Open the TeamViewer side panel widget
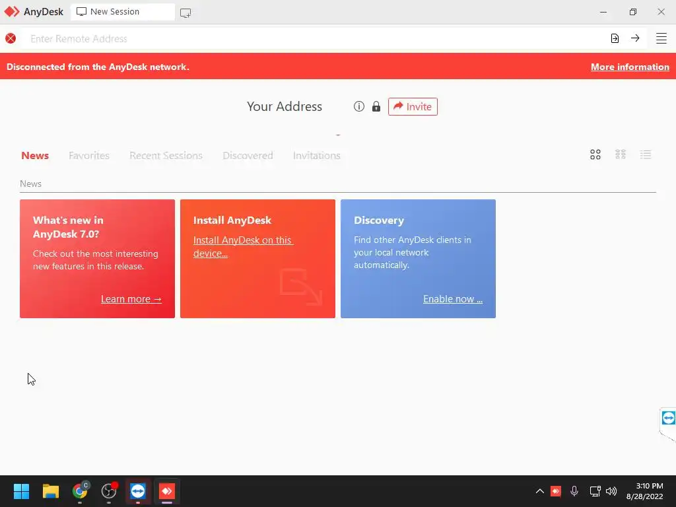Image resolution: width=676 pixels, height=507 pixels. [668, 418]
